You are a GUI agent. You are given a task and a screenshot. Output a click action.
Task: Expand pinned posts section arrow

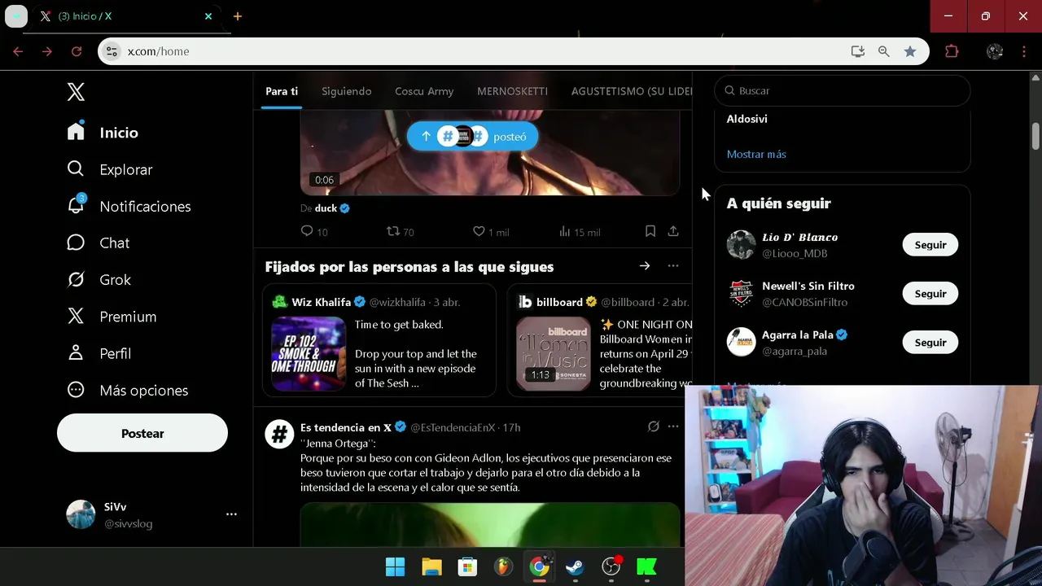click(x=645, y=266)
